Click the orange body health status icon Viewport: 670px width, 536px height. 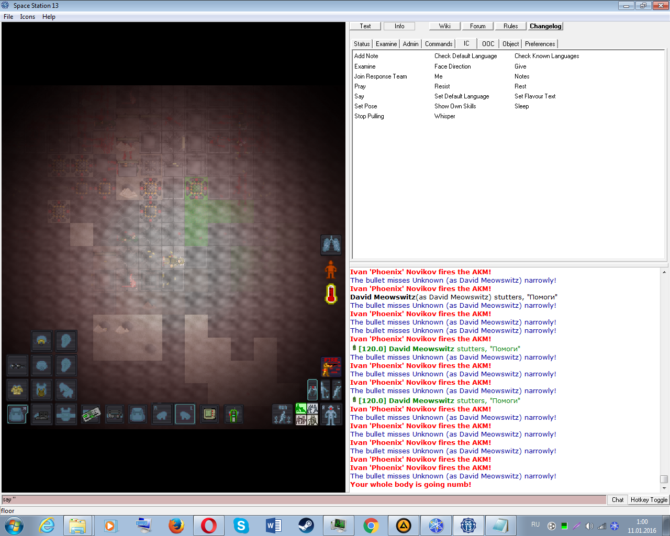pyautogui.click(x=331, y=270)
